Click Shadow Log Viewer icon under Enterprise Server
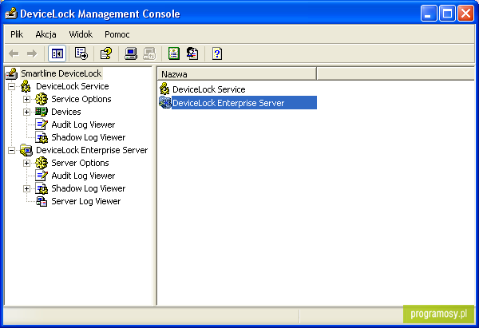The image size is (479, 328). pyautogui.click(x=42, y=188)
